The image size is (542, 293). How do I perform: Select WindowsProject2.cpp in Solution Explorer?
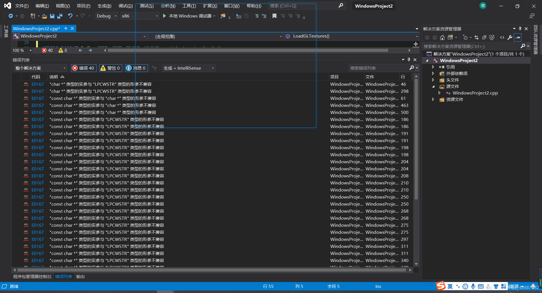[x=475, y=93]
